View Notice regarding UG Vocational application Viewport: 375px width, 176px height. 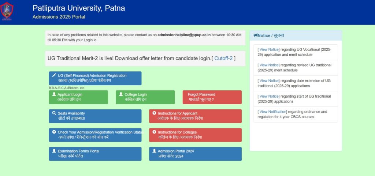click(269, 49)
